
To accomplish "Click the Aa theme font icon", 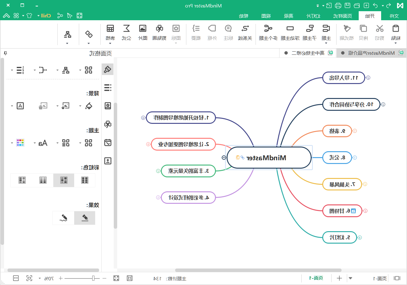I will [43, 143].
